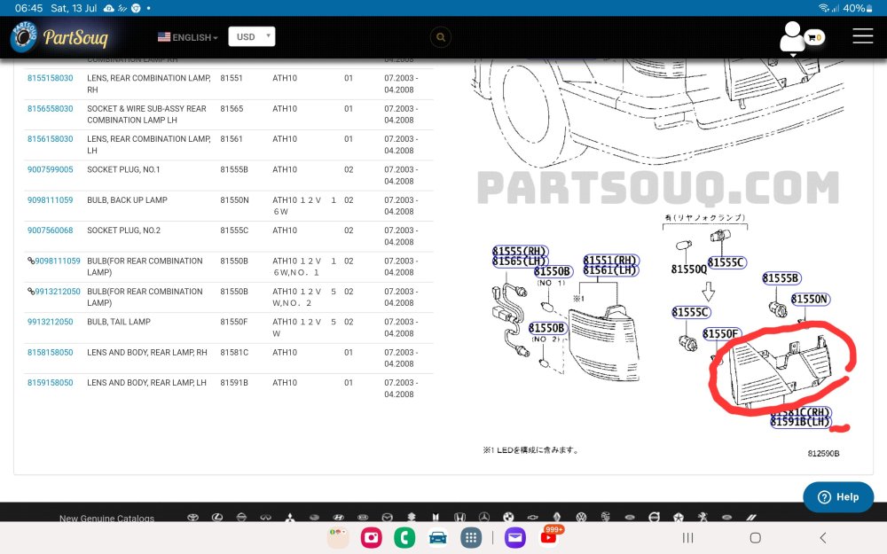
Task: Tap the Android back button
Action: pos(823,538)
